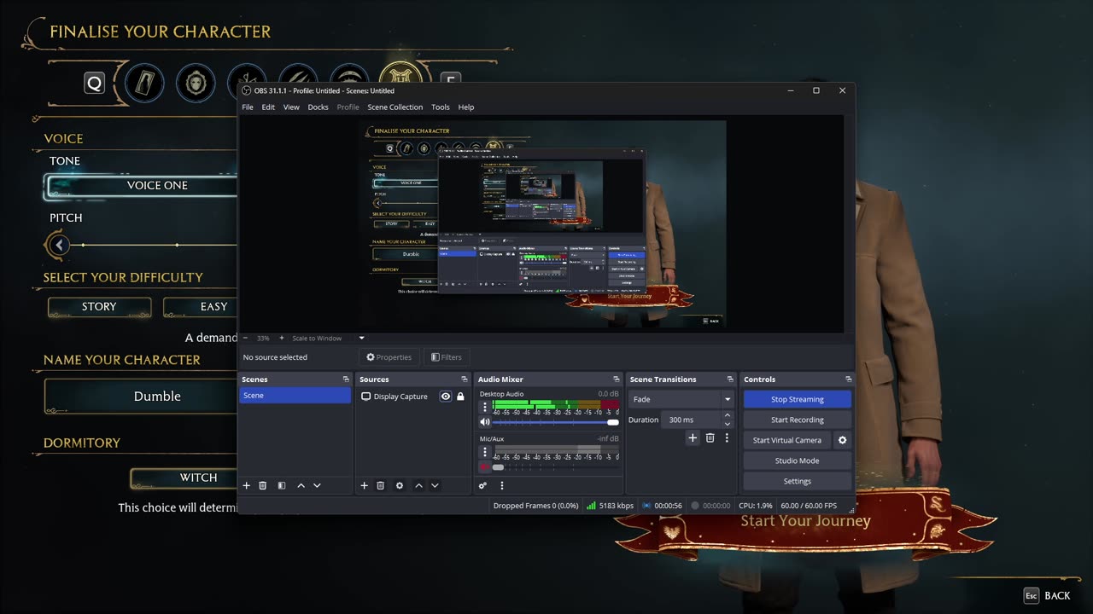Viewport: 1093px width, 614px height.
Task: Click the Duration 300 ms field
Action: click(691, 420)
